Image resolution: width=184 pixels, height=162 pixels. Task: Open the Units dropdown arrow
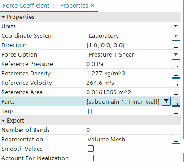[175, 26]
